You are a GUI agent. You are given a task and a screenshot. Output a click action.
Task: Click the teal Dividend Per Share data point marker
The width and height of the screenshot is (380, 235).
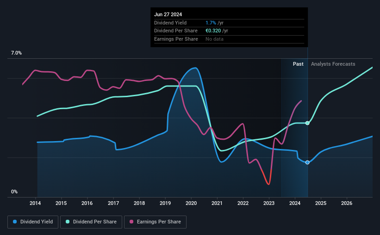pos(307,123)
